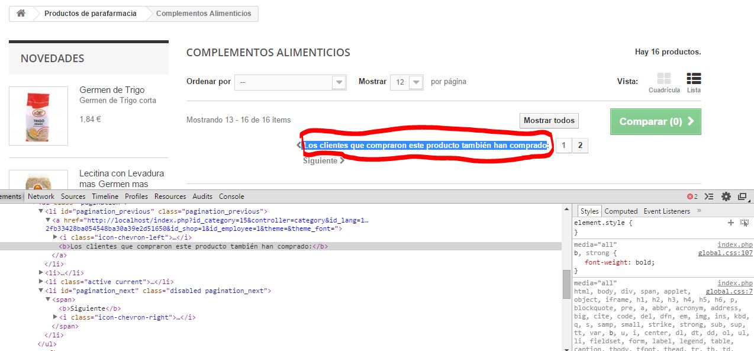Expand the collapsed li…/li node
754x351 pixels.
pyautogui.click(x=41, y=273)
